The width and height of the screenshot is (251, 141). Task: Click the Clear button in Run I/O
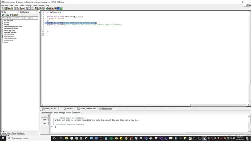point(45,120)
